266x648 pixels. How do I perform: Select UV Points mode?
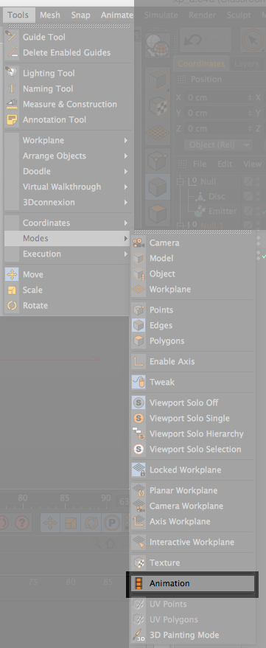192,605
